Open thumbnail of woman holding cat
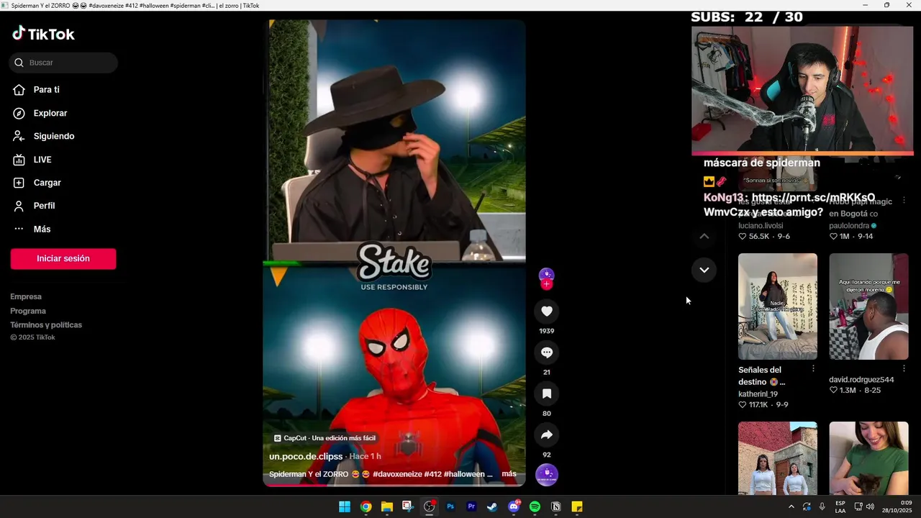 [x=869, y=458]
